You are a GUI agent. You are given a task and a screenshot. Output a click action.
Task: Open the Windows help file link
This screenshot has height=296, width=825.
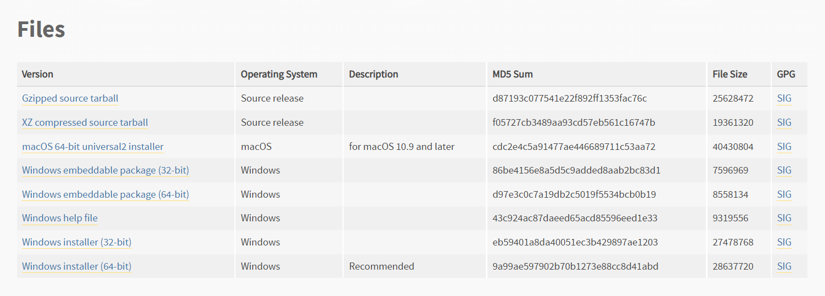pyautogui.click(x=60, y=218)
